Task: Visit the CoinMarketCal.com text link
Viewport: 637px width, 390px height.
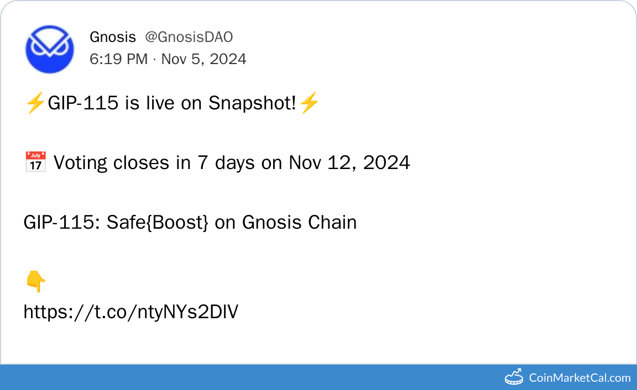Action: pyautogui.click(x=579, y=378)
